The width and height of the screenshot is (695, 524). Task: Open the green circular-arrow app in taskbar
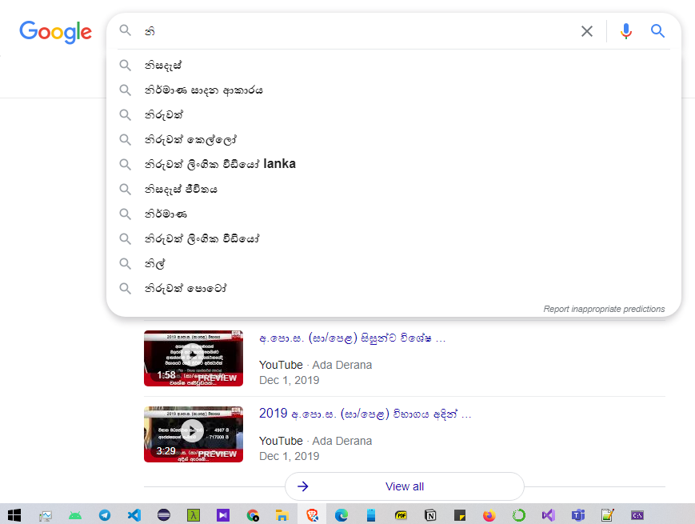(x=518, y=515)
